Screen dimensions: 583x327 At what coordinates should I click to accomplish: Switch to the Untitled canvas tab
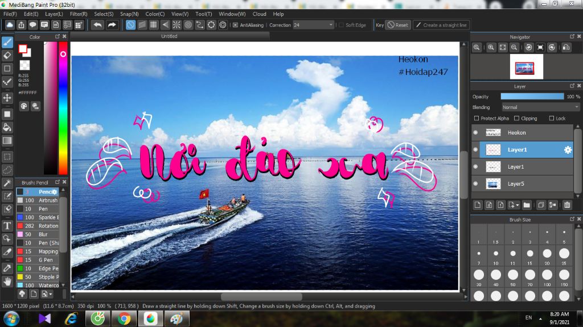point(169,36)
